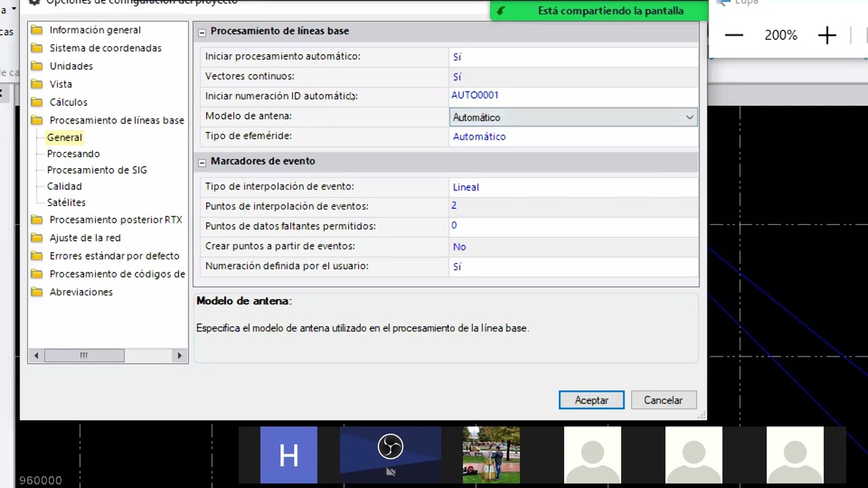
Task: Select Calidad subitem in tree
Action: coord(64,186)
